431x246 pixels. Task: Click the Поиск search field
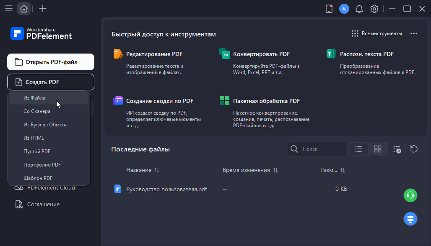[321, 149]
